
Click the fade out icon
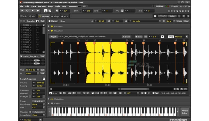88,93
